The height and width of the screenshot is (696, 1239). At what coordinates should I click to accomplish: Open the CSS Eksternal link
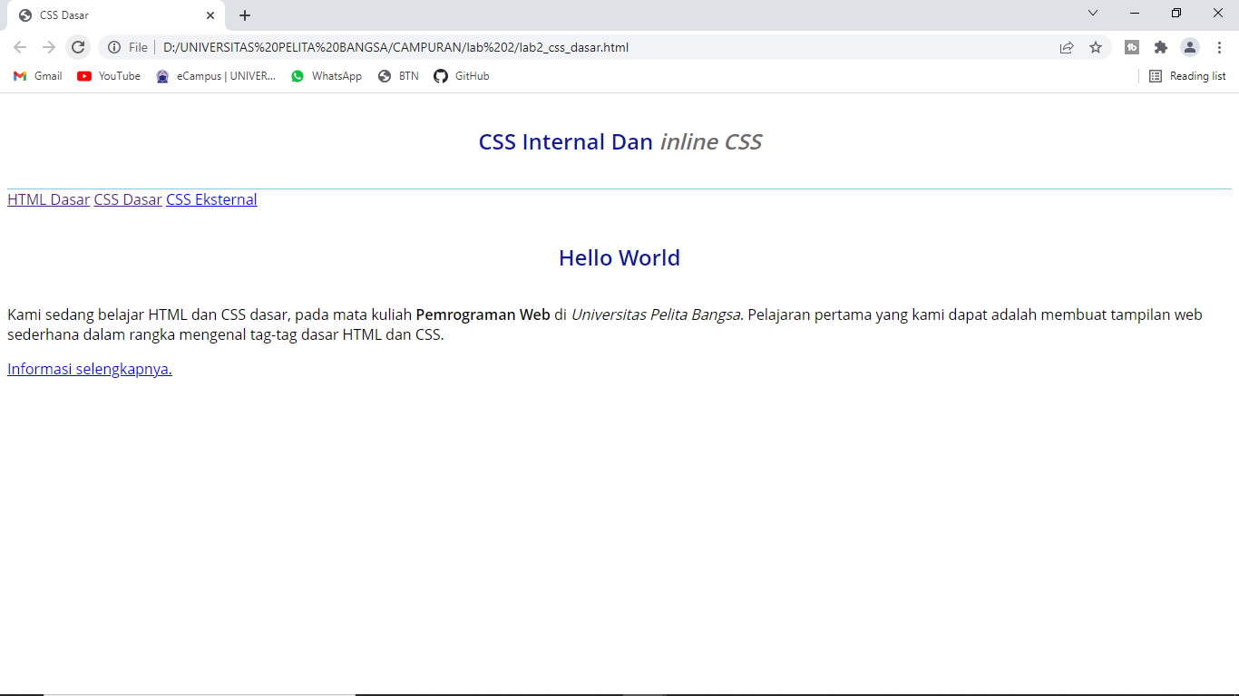(210, 199)
